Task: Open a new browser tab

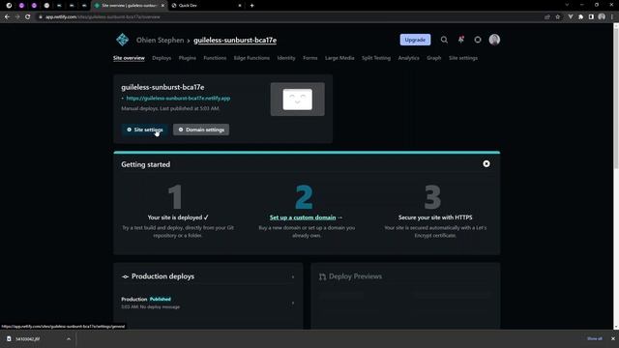Action: [x=251, y=6]
